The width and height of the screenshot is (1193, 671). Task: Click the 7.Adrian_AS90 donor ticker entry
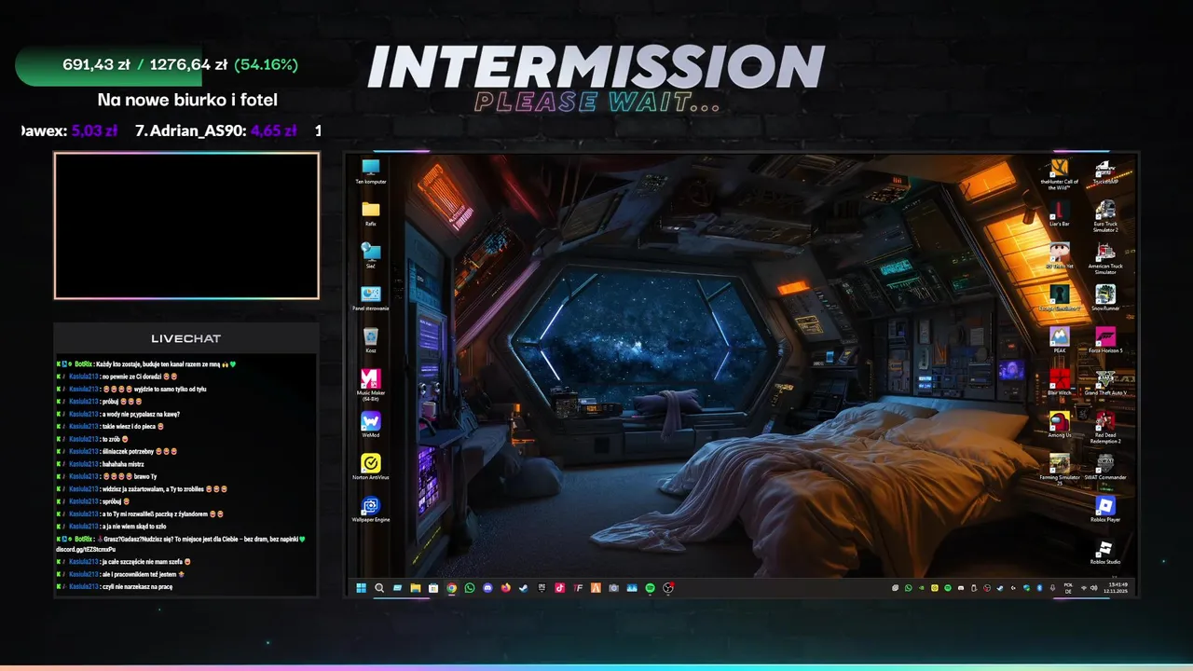[215, 131]
